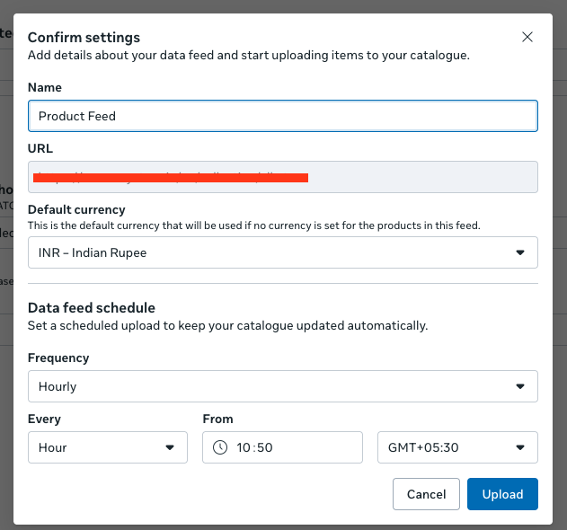The image size is (567, 530).
Task: Click the caret arrow in the Frequency box
Action: tap(519, 386)
